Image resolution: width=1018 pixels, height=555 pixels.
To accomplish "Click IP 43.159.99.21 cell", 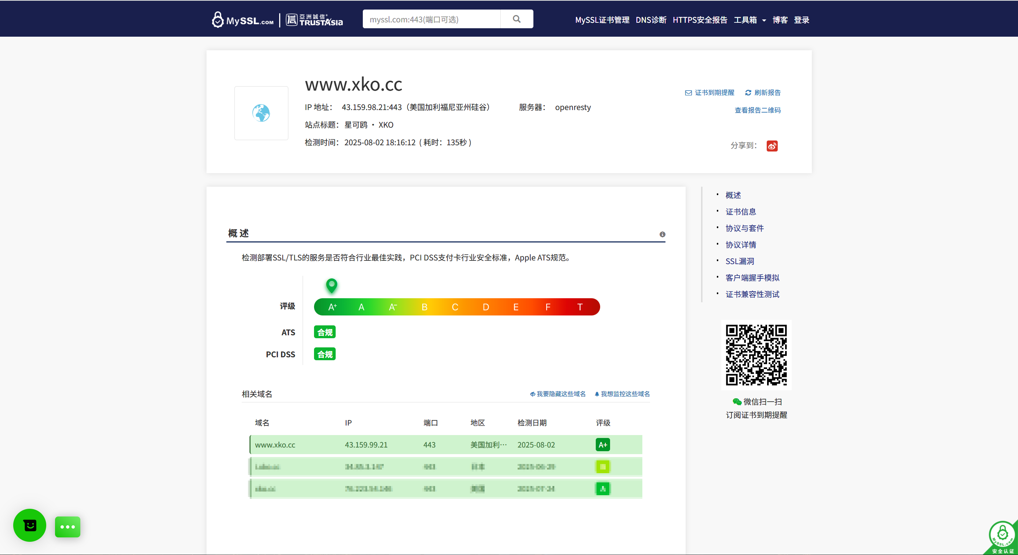I will click(x=366, y=445).
